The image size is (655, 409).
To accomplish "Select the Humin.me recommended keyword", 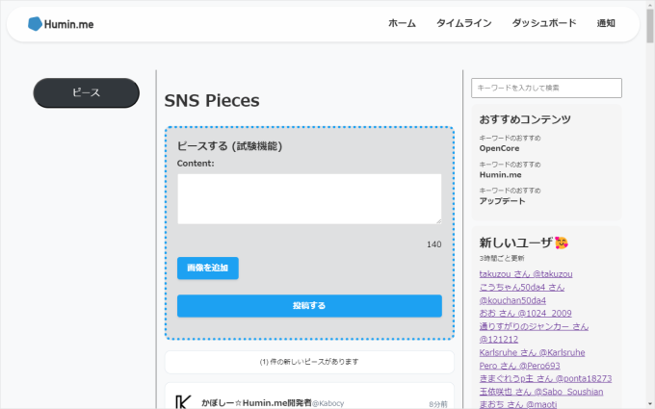I will click(500, 175).
